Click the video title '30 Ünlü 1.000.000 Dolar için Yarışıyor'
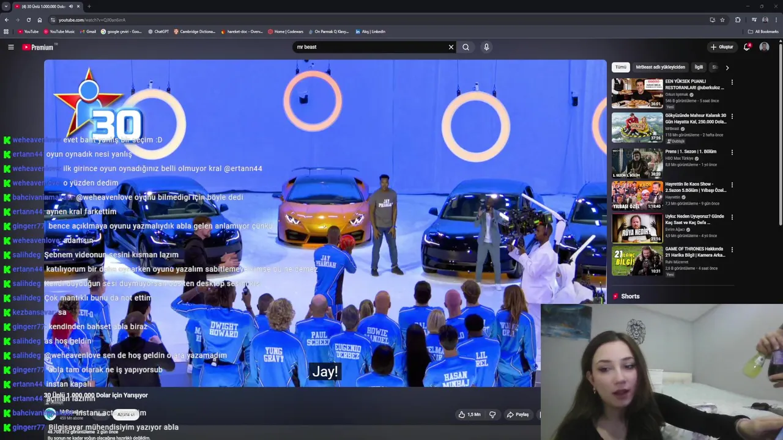This screenshot has width=783, height=440. (x=96, y=395)
